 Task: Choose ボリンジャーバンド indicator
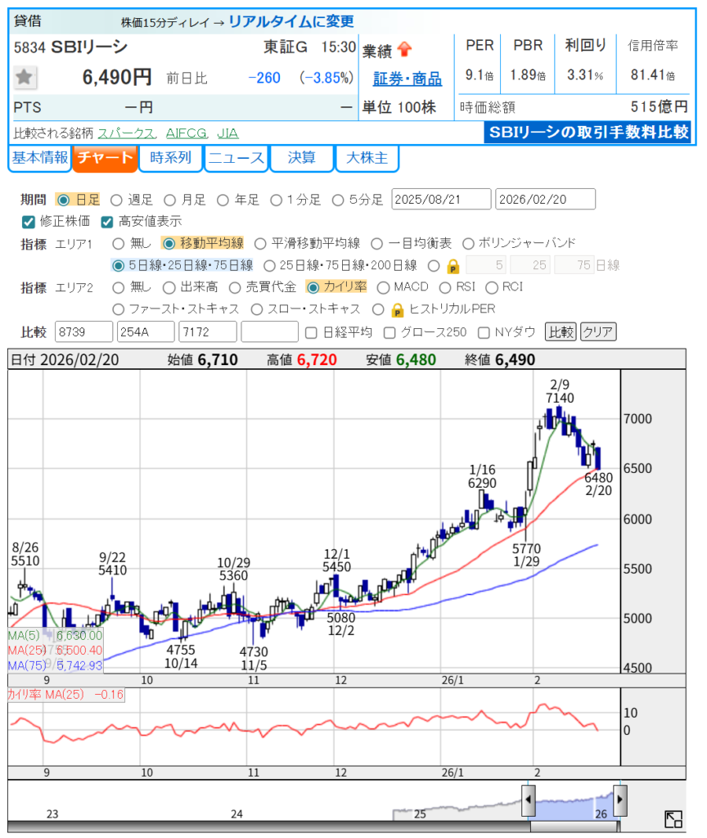click(x=469, y=243)
